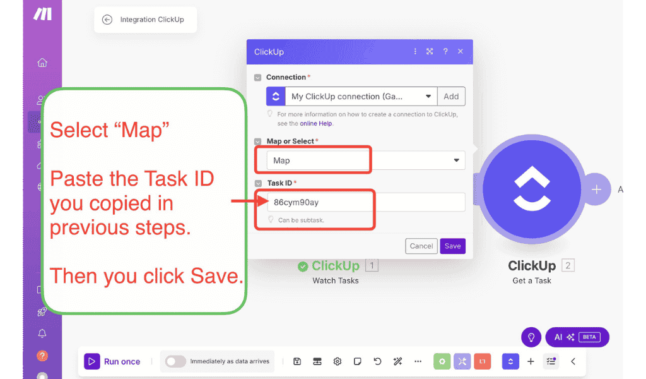Open the orange Text parser favorite
Viewport: 646px width, 379px height.
(483, 362)
